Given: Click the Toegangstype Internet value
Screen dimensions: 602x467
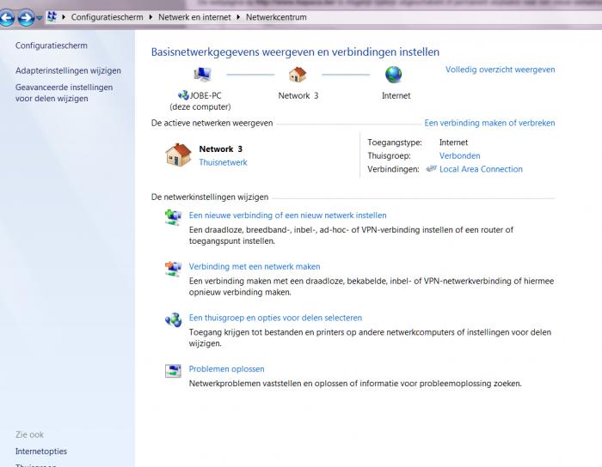Looking at the screenshot, I should [x=453, y=143].
